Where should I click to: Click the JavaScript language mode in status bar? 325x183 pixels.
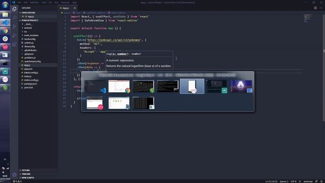pos(308,181)
